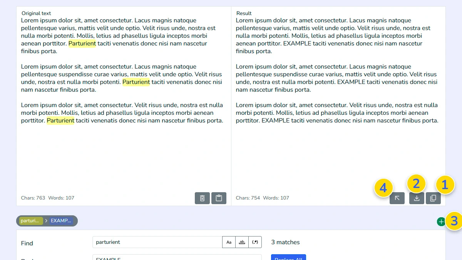This screenshot has width=462, height=260.
Task: Click the yellow badge numbered 2
Action: pyautogui.click(x=416, y=184)
